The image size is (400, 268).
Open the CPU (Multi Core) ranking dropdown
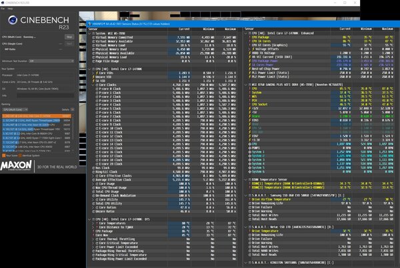[x=15, y=109]
